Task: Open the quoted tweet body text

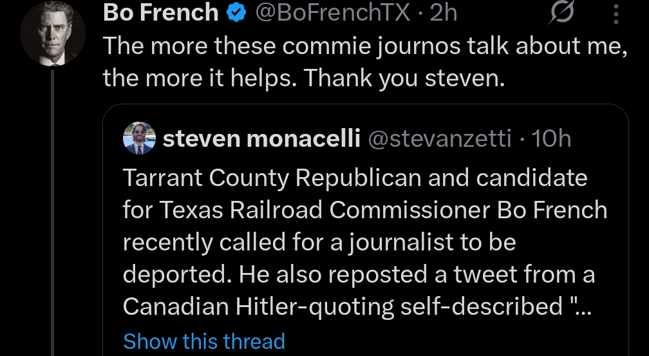Action: coord(361,243)
